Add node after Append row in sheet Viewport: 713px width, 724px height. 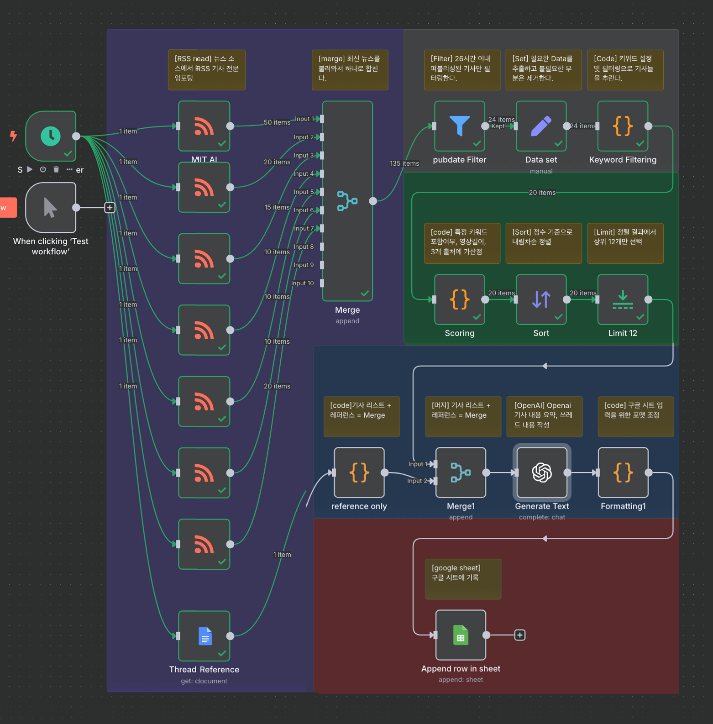(x=520, y=635)
